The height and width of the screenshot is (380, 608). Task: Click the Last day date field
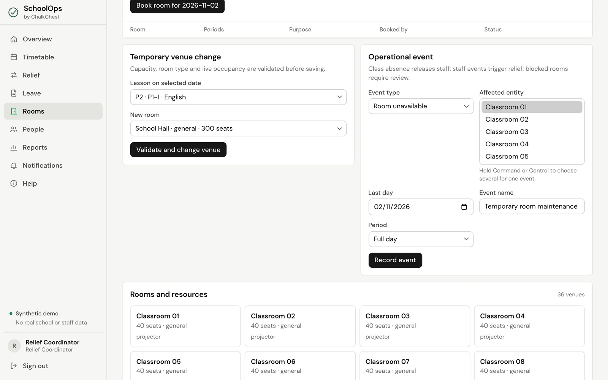tap(421, 207)
